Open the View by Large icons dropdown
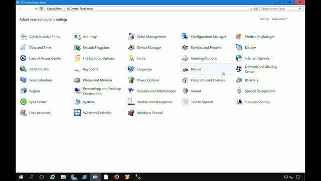 (279, 19)
